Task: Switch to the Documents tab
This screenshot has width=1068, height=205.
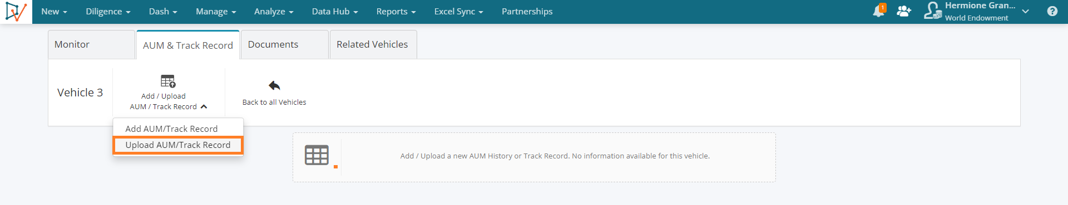Action: (284, 44)
